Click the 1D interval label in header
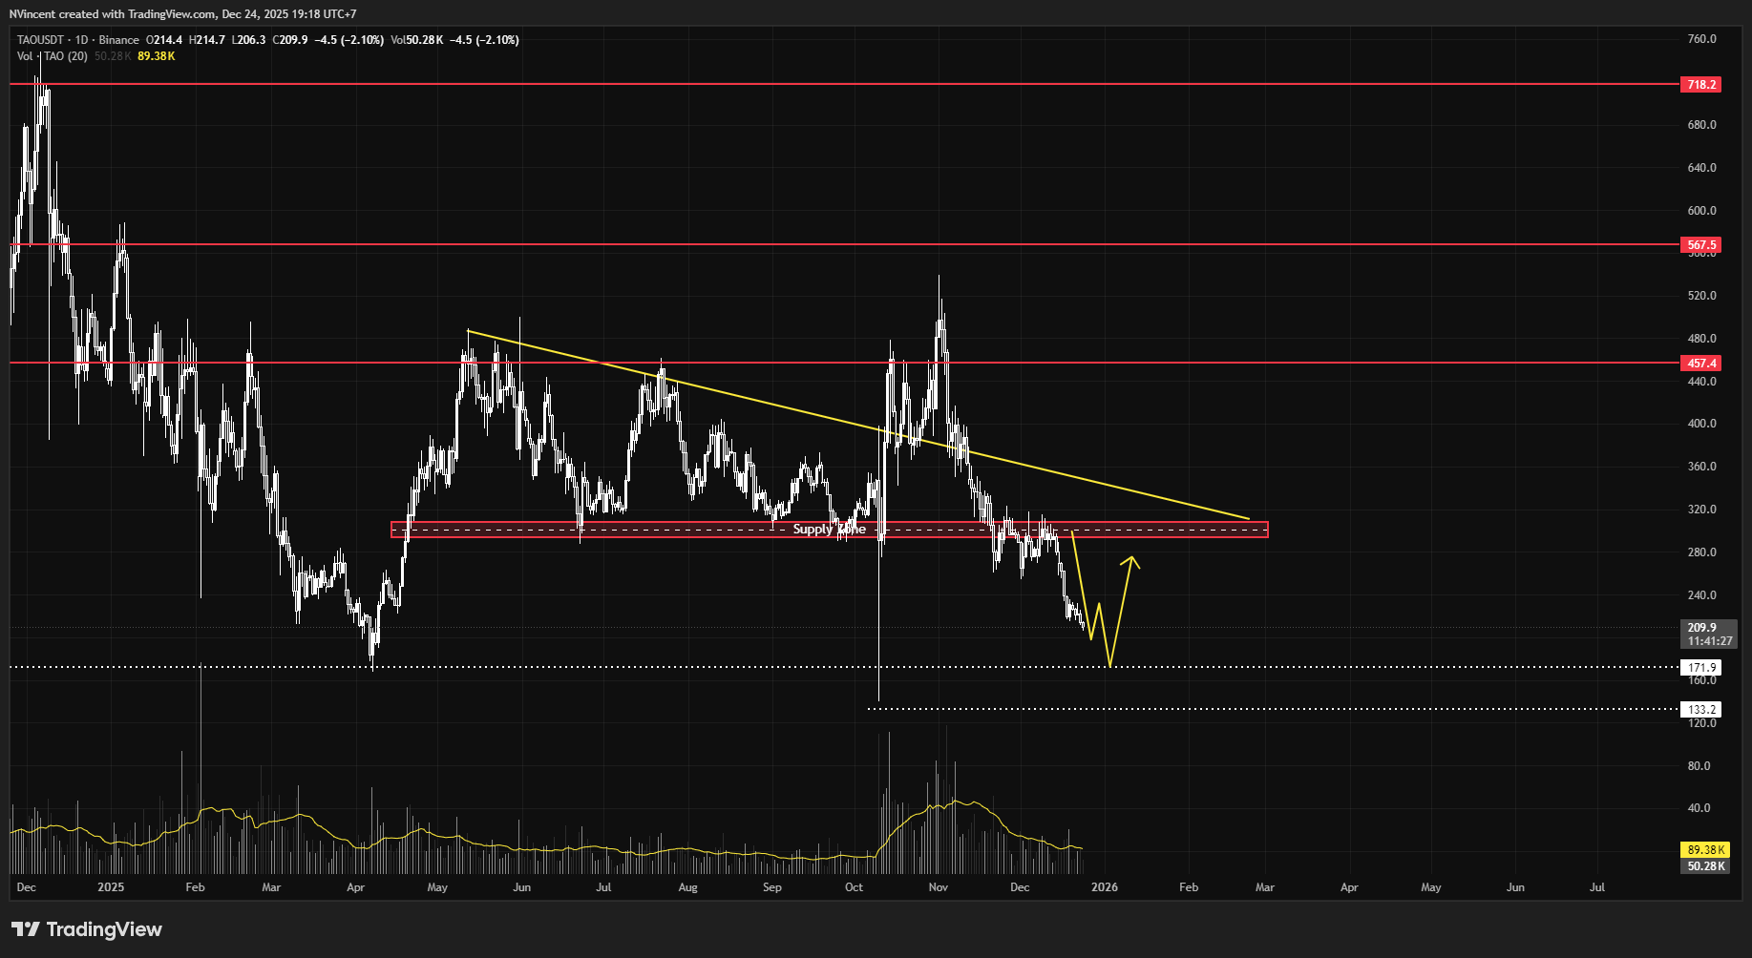 pyautogui.click(x=82, y=40)
